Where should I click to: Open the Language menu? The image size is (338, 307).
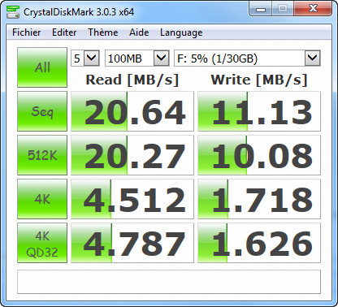(181, 32)
